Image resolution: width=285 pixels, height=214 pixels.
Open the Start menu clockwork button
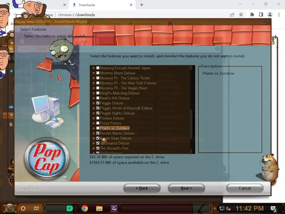[10, 208]
